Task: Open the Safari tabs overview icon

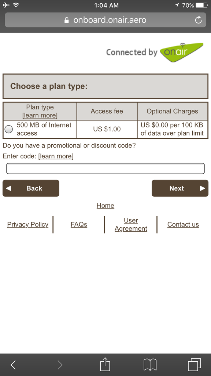Action: [194, 365]
